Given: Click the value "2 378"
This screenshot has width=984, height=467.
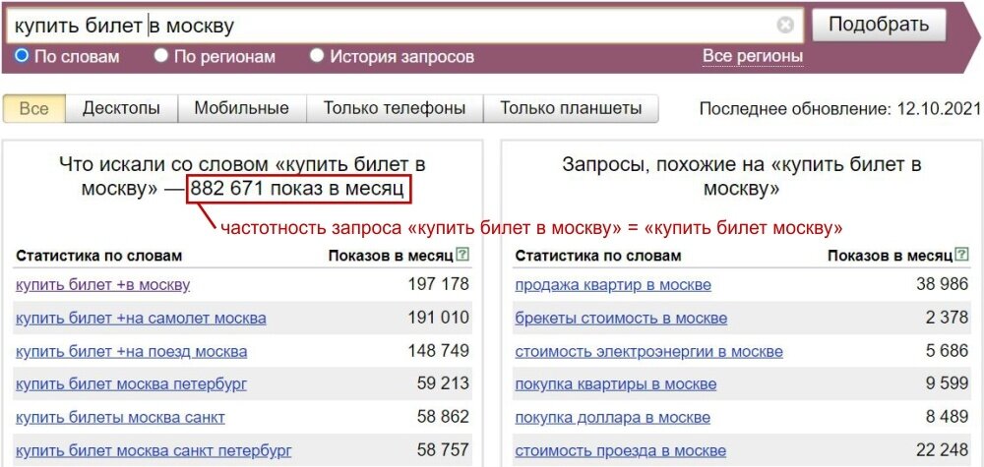Looking at the screenshot, I should tap(947, 318).
